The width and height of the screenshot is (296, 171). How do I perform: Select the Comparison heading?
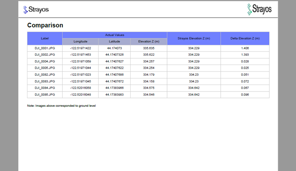click(45, 25)
